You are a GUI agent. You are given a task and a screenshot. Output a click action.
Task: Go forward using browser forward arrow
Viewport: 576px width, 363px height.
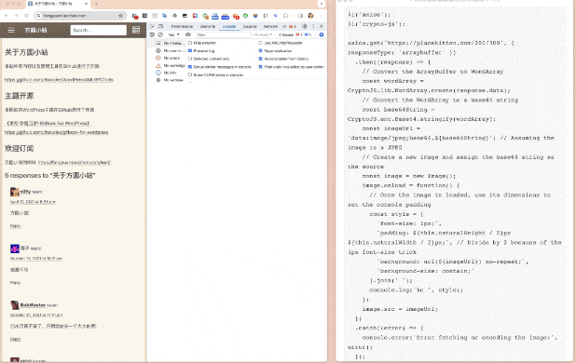click(16, 16)
